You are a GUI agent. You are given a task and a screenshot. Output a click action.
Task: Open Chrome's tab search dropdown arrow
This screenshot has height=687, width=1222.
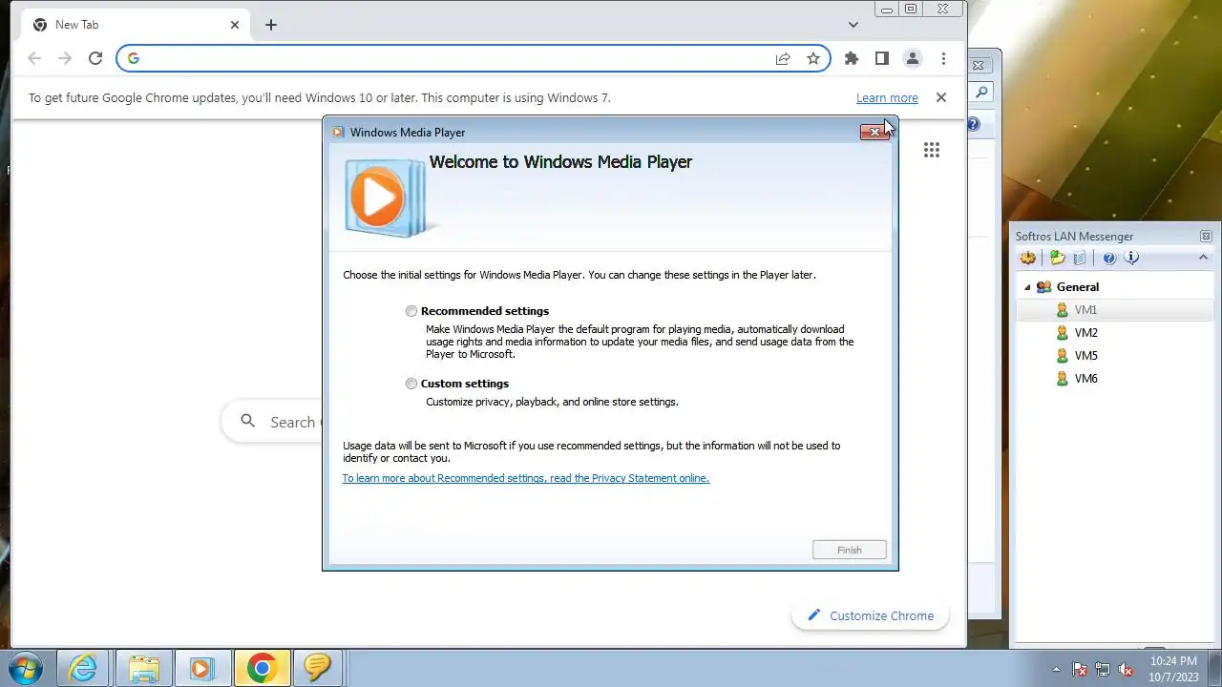pyautogui.click(x=853, y=25)
